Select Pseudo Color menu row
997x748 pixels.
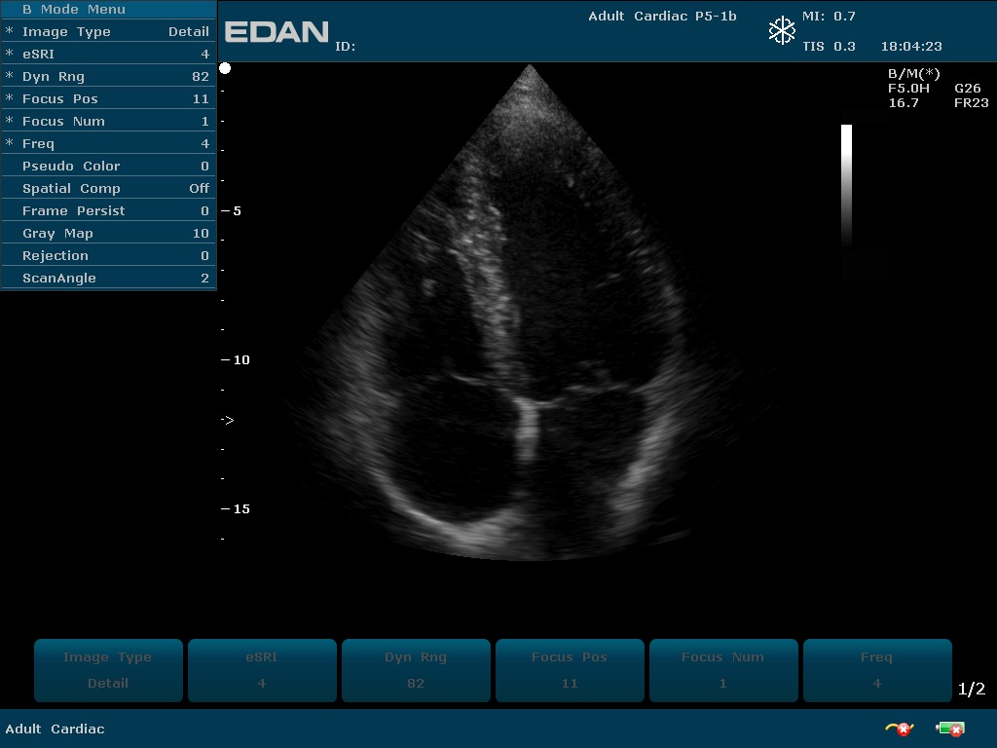pyautogui.click(x=109, y=166)
